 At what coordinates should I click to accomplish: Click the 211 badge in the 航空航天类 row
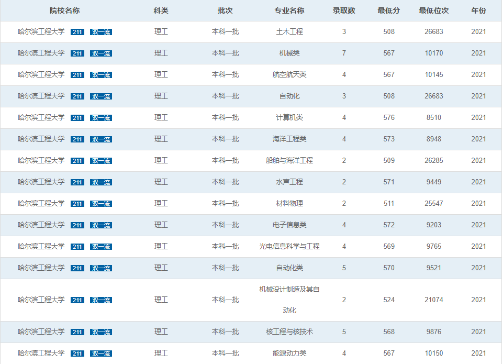point(77,75)
